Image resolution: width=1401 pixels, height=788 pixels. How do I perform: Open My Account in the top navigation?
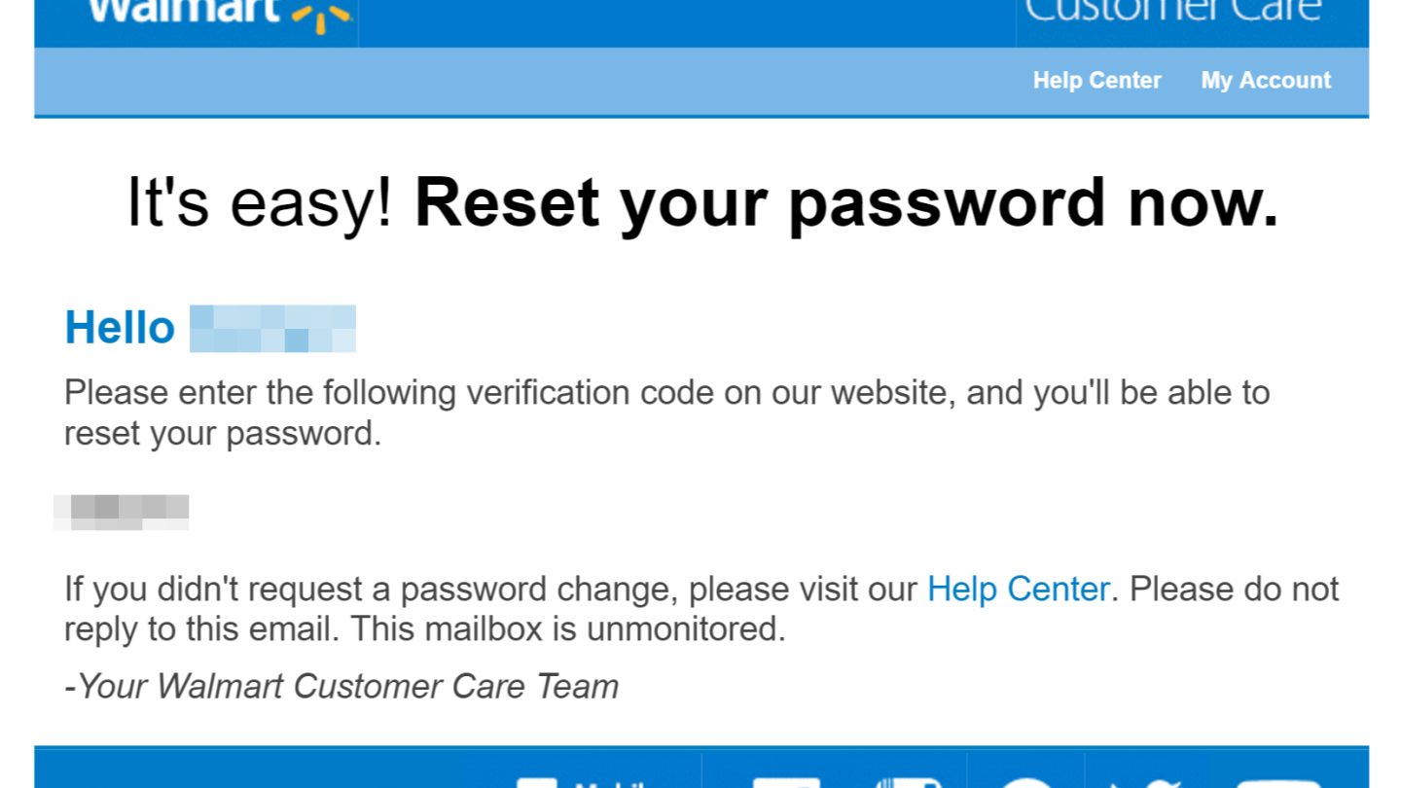1266,81
